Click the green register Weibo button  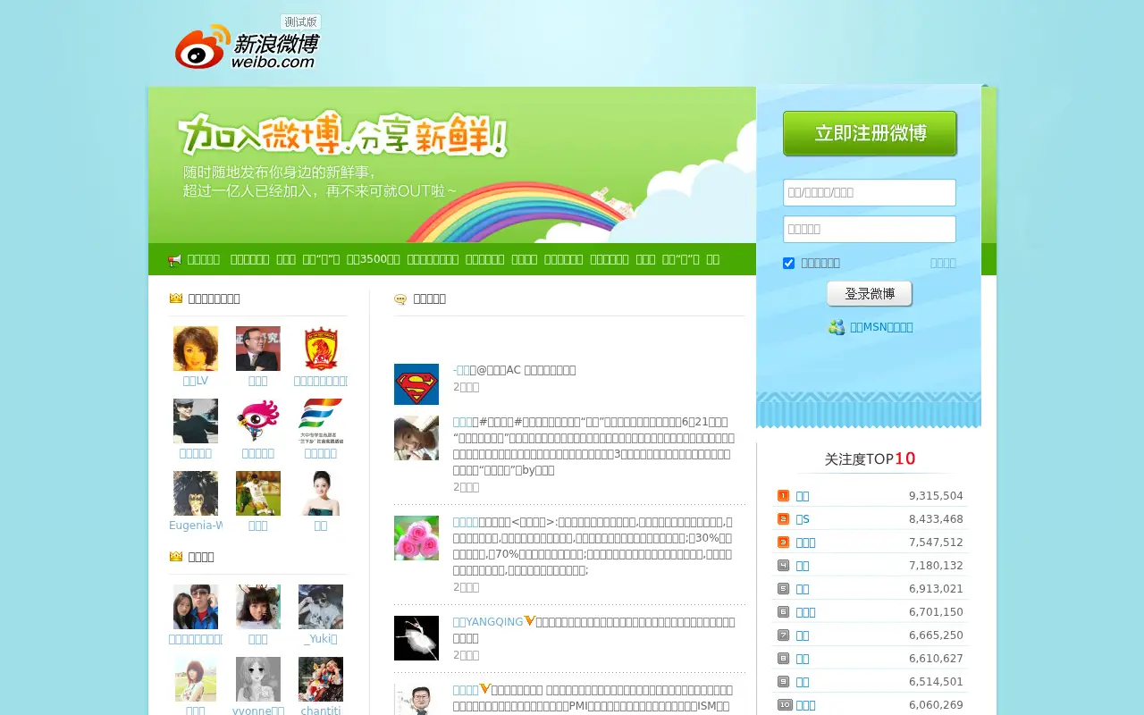coord(870,134)
